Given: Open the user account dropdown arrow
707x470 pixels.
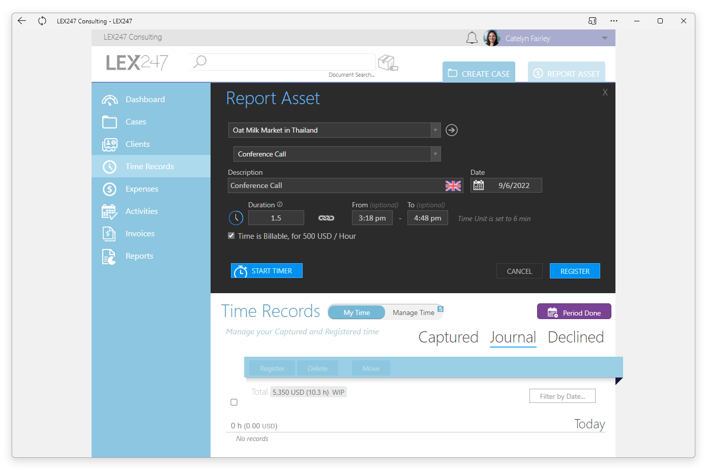Looking at the screenshot, I should point(605,38).
